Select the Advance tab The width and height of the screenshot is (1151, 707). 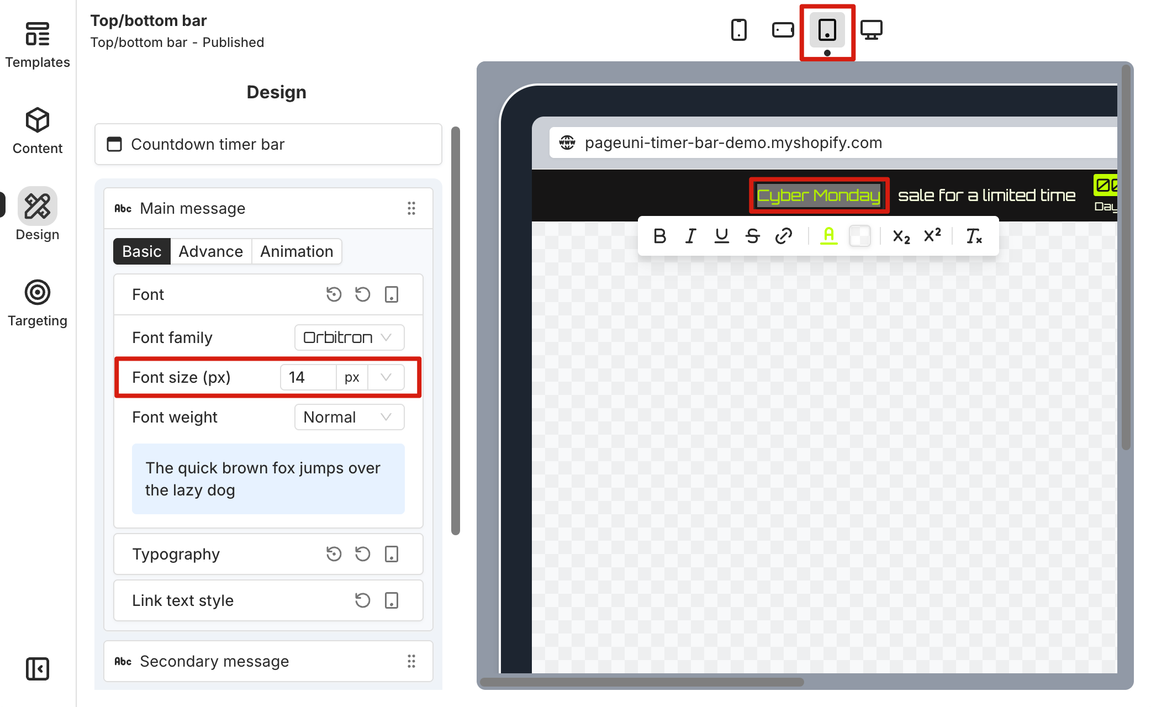coord(210,251)
